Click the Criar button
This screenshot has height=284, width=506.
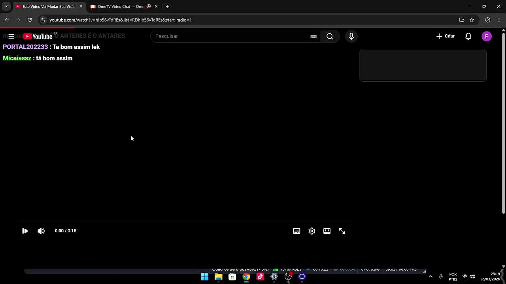pyautogui.click(x=445, y=36)
